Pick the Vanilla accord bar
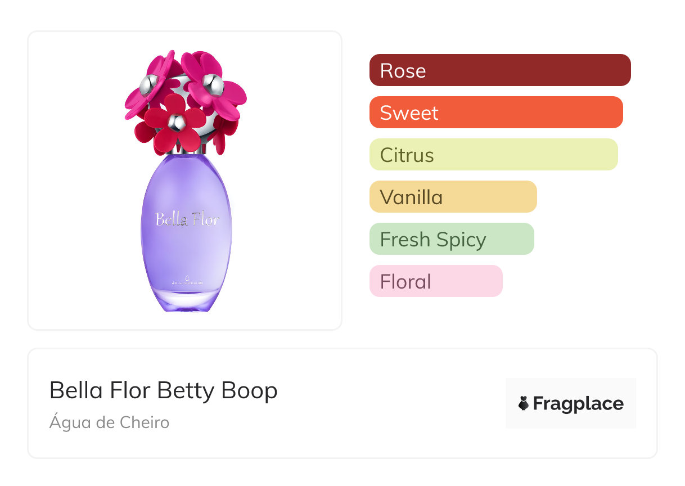Screen dimensions: 685x486 [453, 197]
